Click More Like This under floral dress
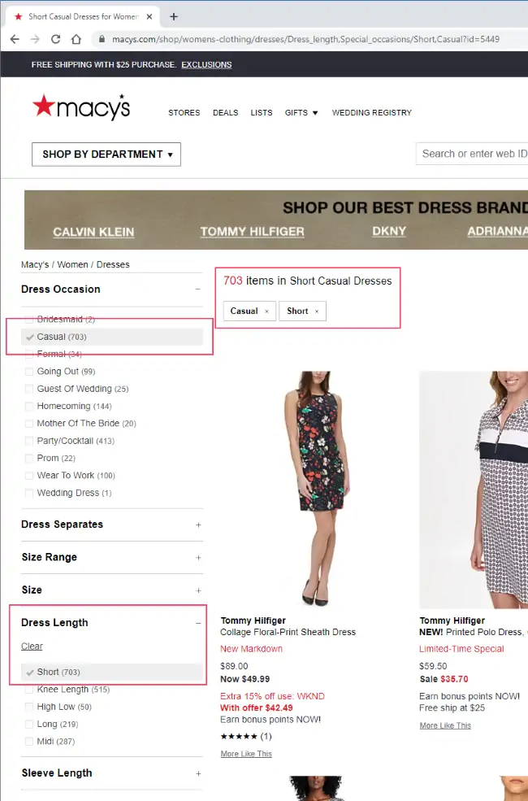This screenshot has width=528, height=801. click(246, 754)
